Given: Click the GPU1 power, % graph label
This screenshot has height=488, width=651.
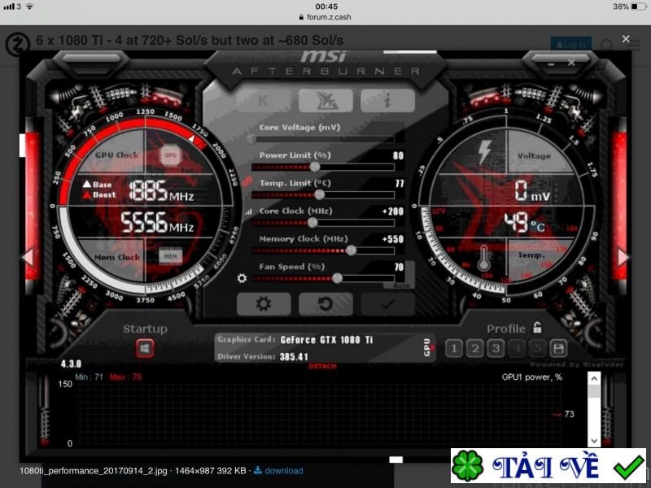Looking at the screenshot, I should [x=532, y=377].
